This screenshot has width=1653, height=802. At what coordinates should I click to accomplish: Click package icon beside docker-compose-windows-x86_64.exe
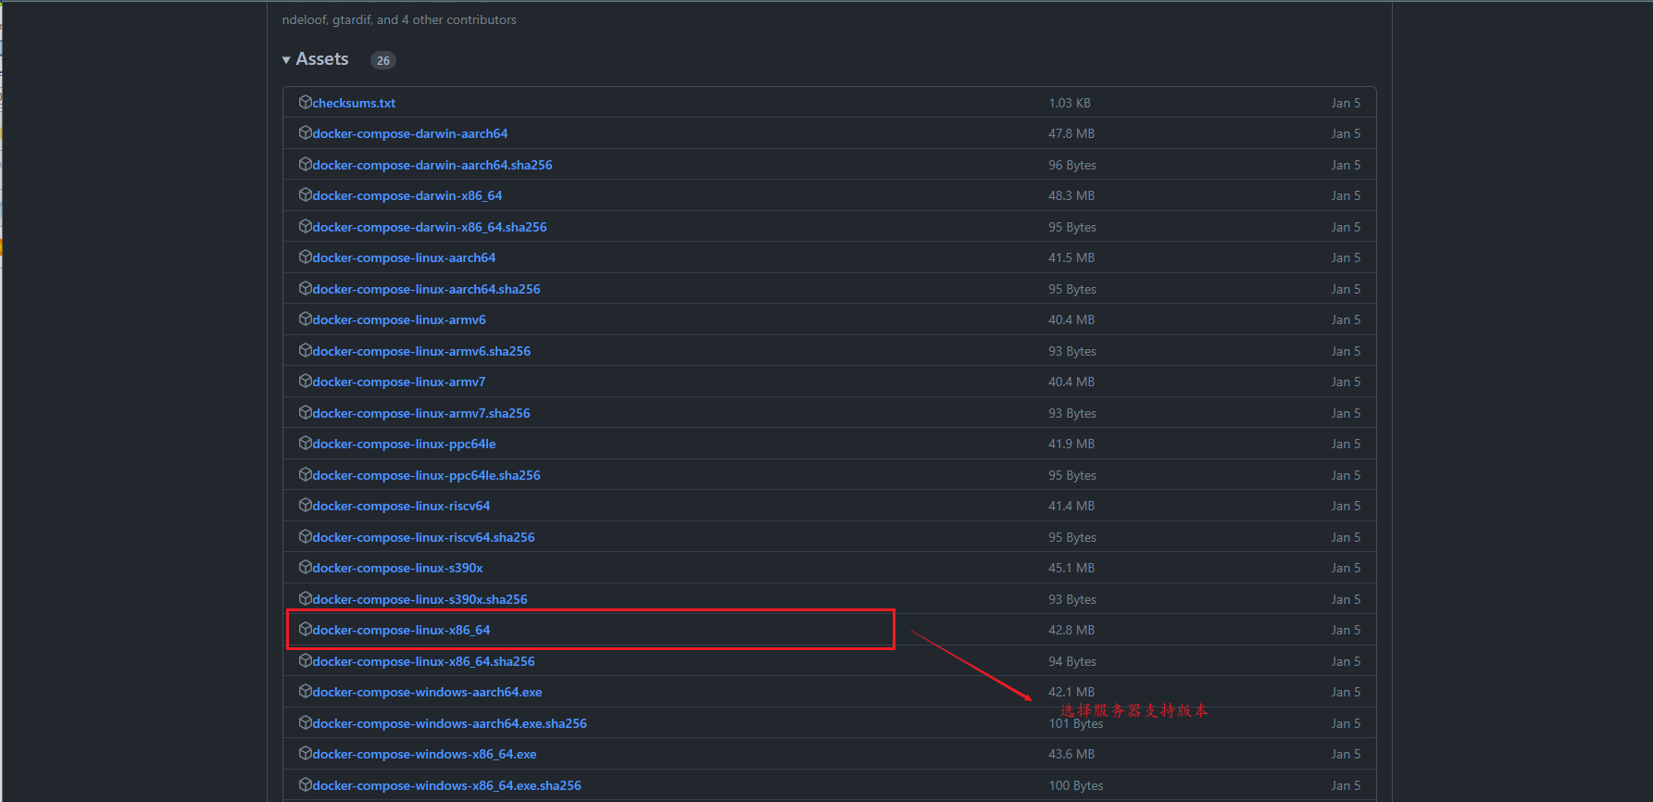[305, 754]
